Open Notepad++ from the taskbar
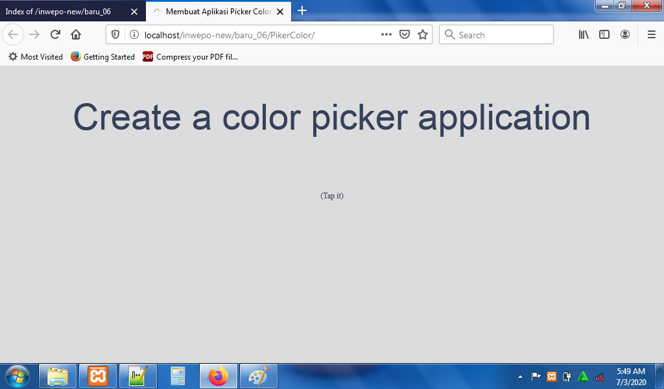 pos(138,376)
